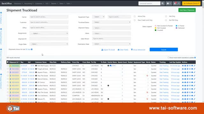Screen dimensions: 204x114
Task: Select the Bulk Reef Supply row checkbox
Action: tap(8, 66)
